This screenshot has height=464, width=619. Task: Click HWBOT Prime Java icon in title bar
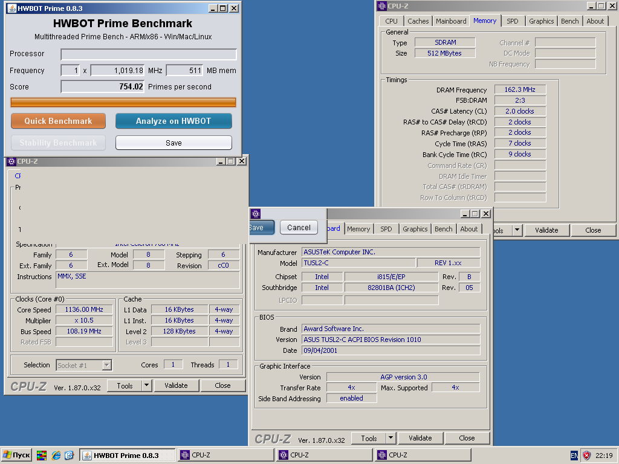(x=12, y=8)
